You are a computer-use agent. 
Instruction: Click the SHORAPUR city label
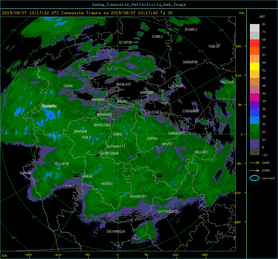[x=190, y=62]
